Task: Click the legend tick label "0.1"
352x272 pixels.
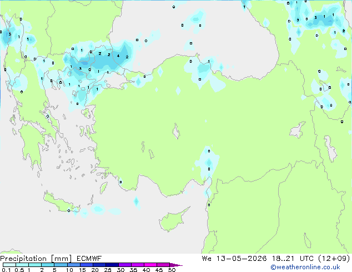Action: click(6, 270)
